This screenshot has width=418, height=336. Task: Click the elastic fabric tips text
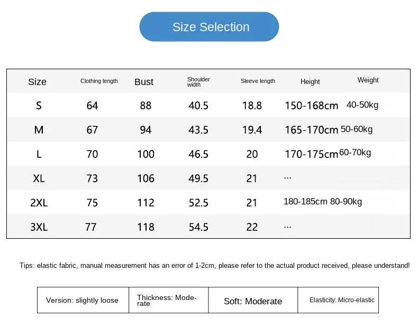point(214,266)
